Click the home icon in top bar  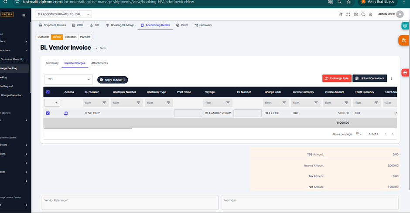[x=370, y=14]
